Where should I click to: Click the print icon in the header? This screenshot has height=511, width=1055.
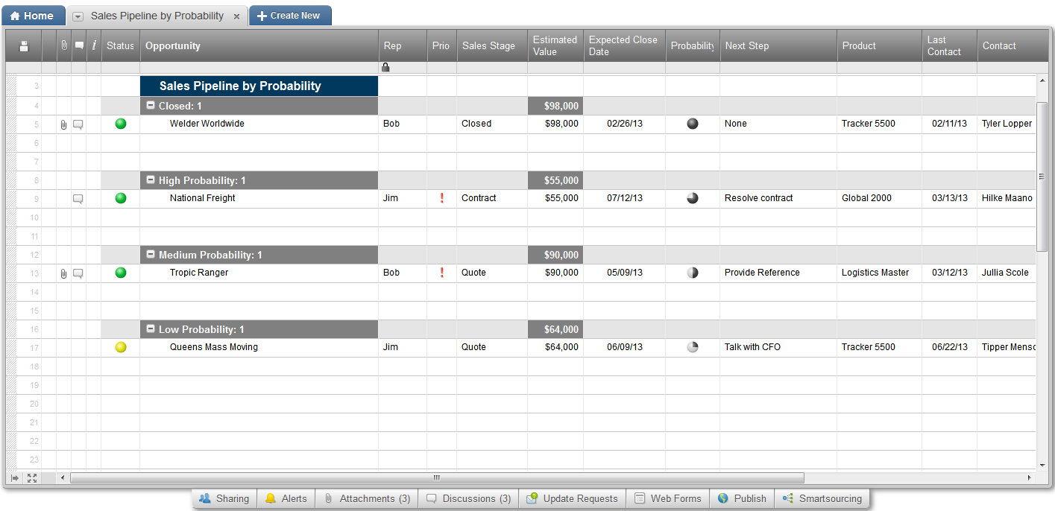(x=24, y=46)
